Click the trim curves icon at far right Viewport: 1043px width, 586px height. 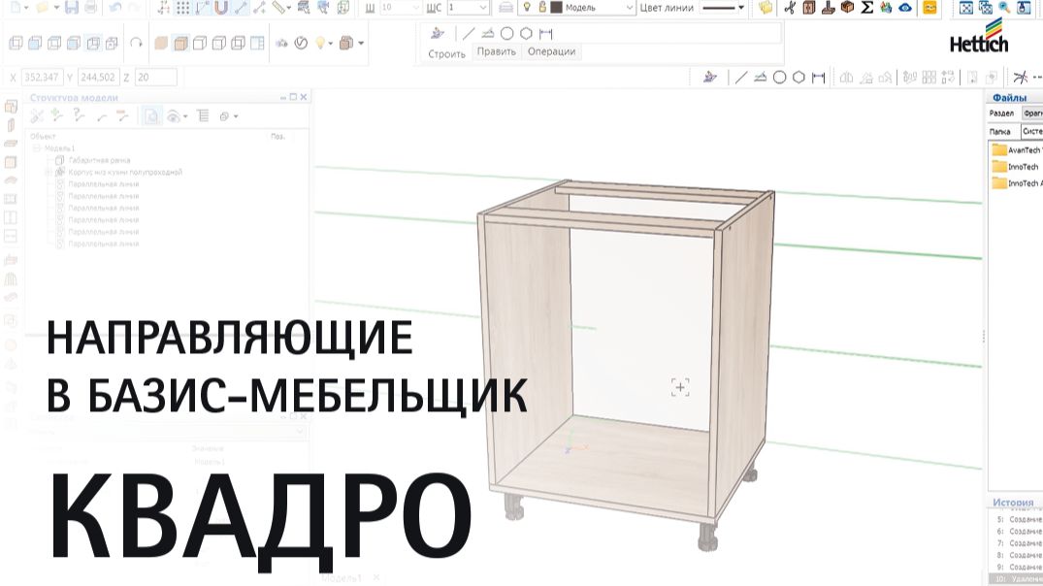click(1020, 78)
